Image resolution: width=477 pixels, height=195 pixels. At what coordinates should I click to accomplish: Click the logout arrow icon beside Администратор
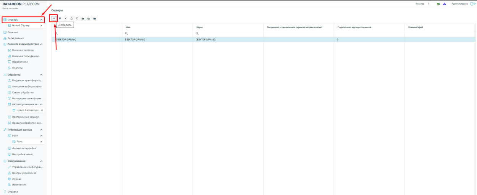point(472,4)
